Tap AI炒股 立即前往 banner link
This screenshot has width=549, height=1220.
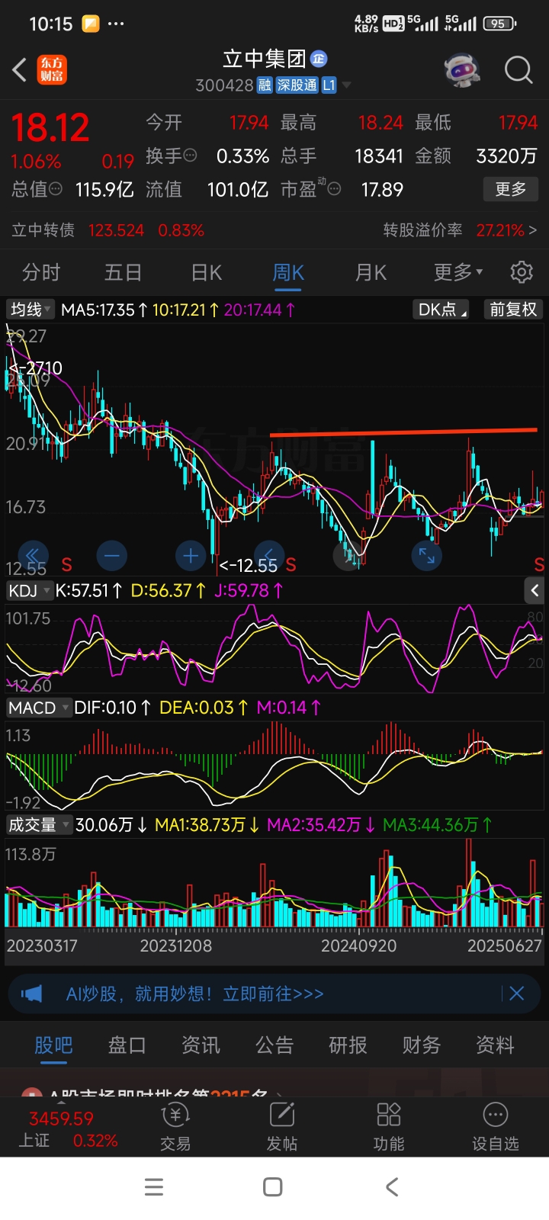pos(194,994)
